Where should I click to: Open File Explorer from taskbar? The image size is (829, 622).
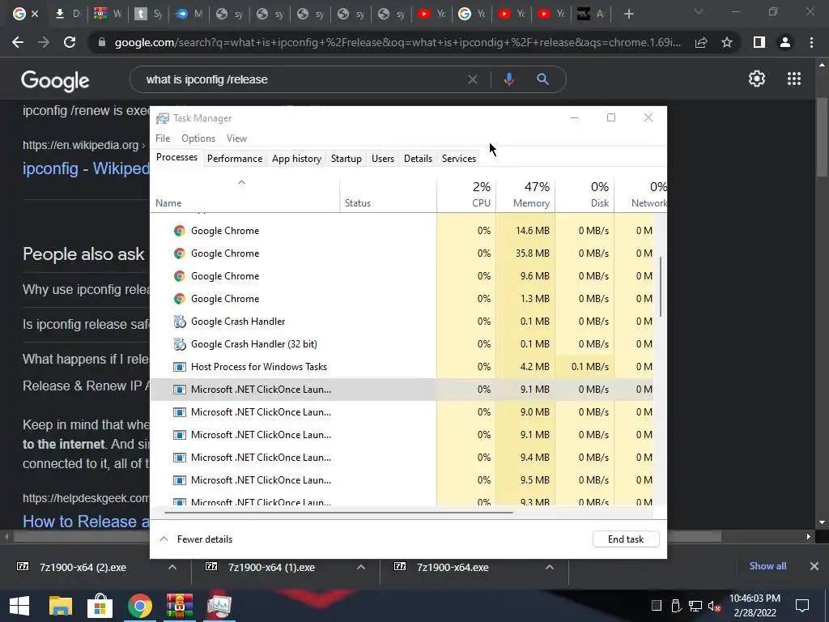[60, 606]
